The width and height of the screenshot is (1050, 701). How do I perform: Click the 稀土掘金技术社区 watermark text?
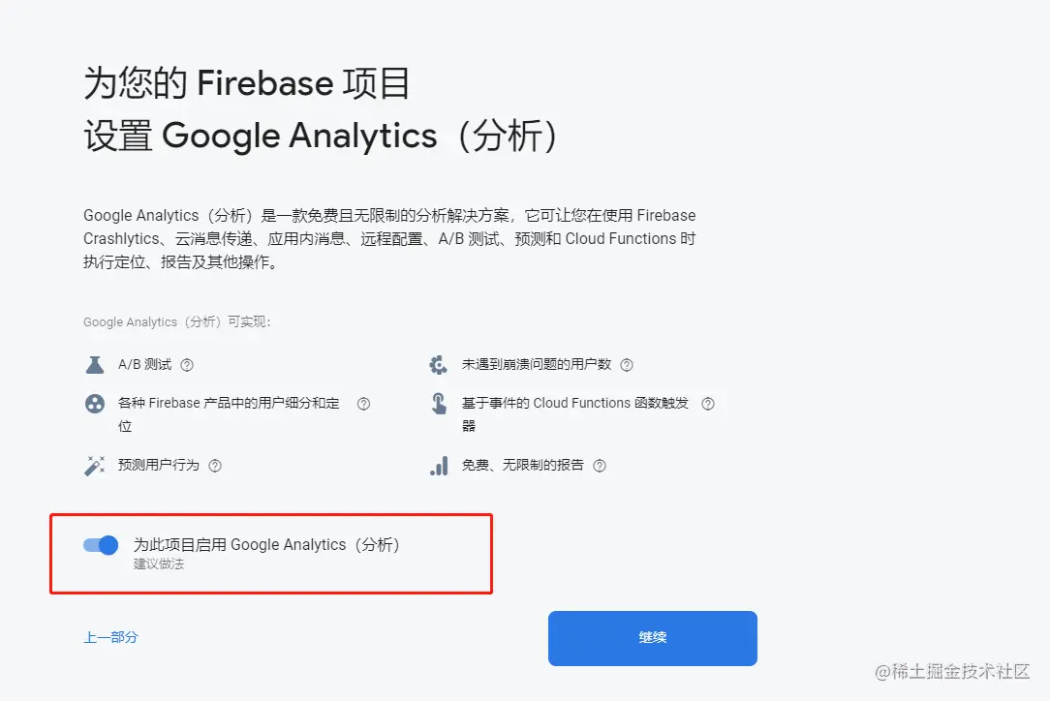(954, 670)
